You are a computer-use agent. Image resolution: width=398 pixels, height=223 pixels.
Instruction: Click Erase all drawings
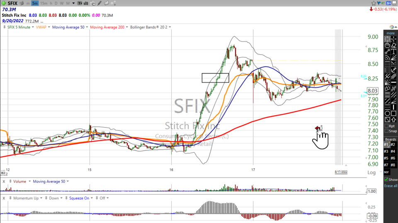(390, 186)
